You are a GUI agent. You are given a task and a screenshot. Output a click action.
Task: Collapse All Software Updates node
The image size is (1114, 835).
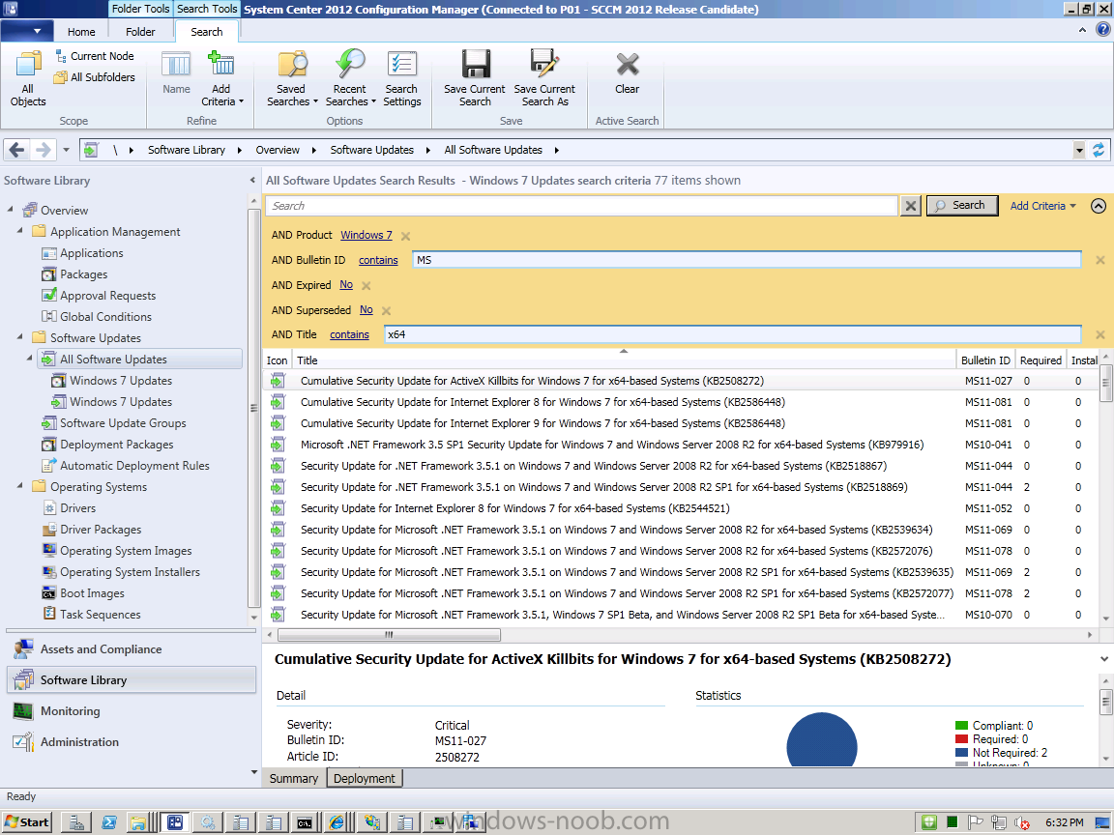[30, 359]
